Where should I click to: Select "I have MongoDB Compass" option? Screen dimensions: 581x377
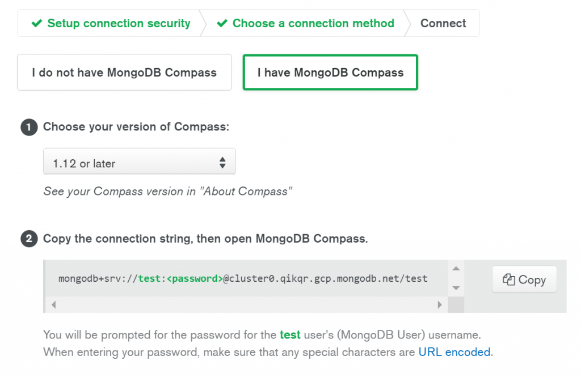tap(330, 72)
